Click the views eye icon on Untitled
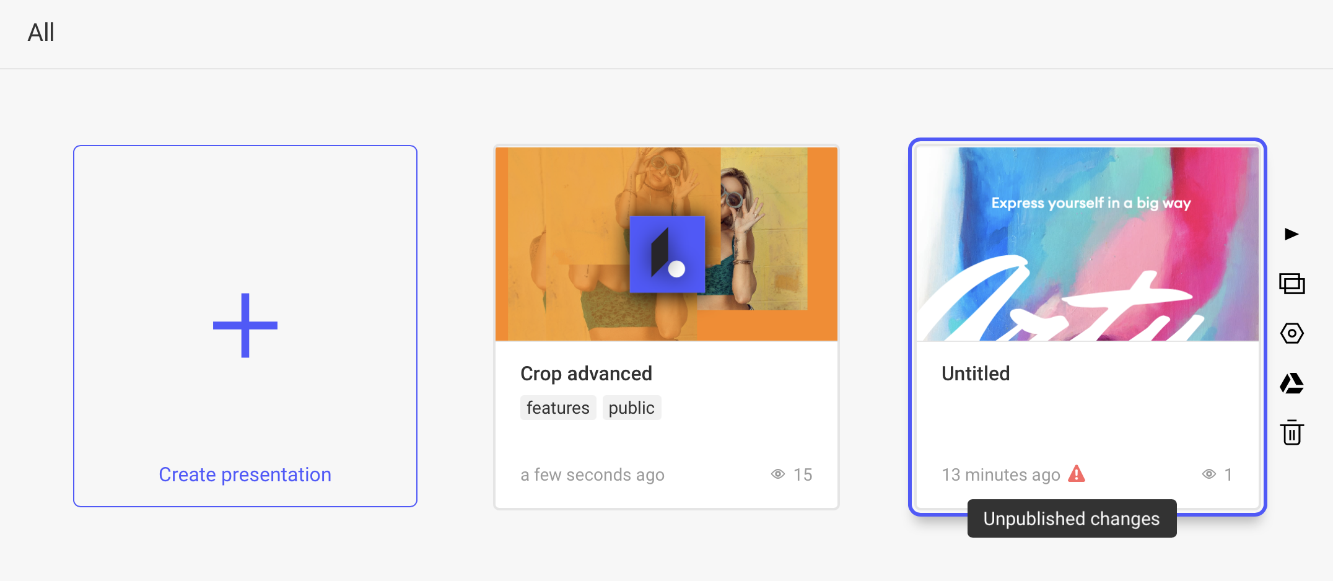The image size is (1333, 581). pos(1209,474)
